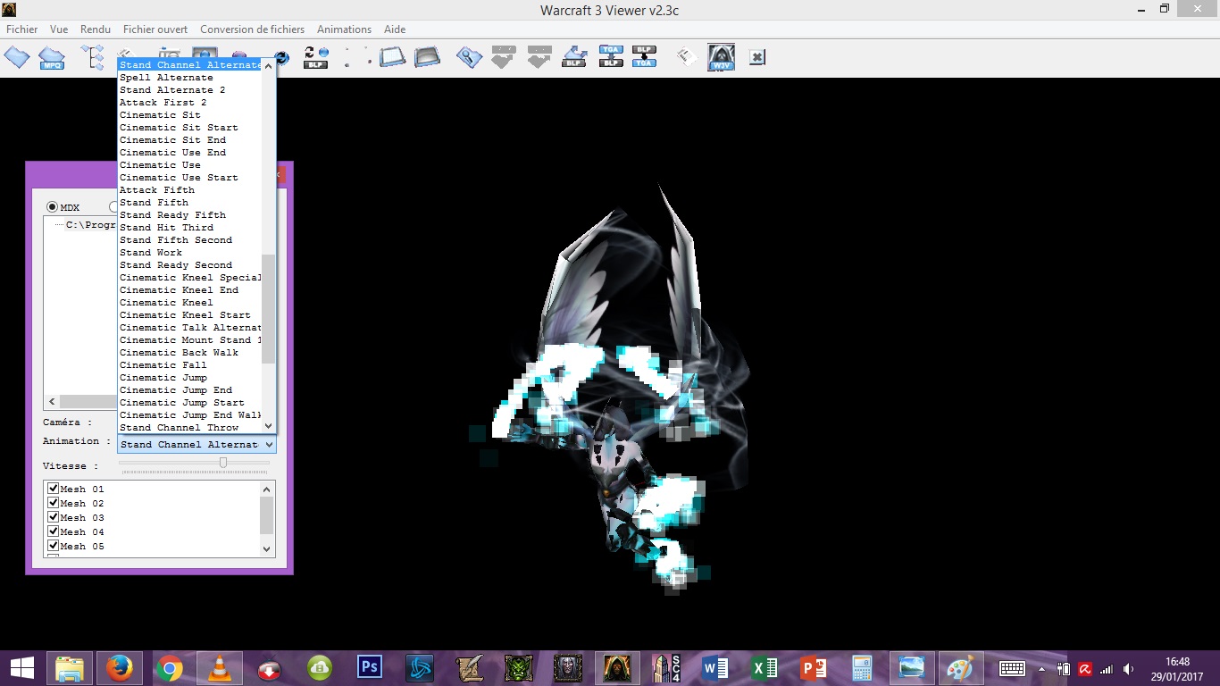The height and width of the screenshot is (686, 1220).
Task: Collapse the Animation combo box dropdown arrow
Action: [x=269, y=444]
